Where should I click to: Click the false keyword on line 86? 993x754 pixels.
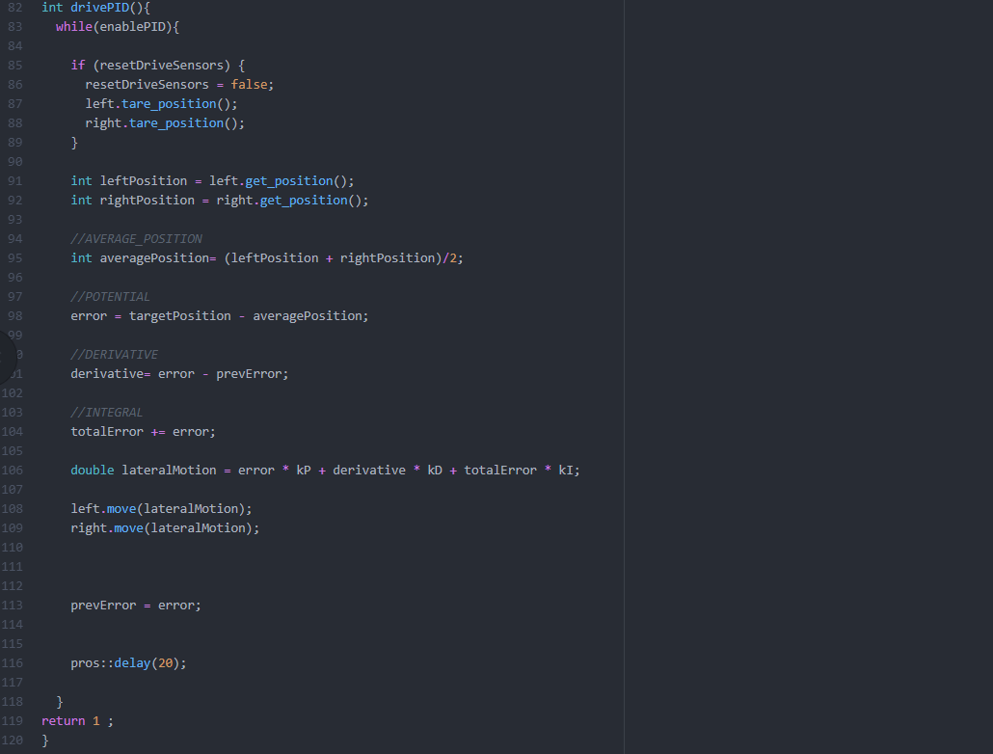coord(249,84)
